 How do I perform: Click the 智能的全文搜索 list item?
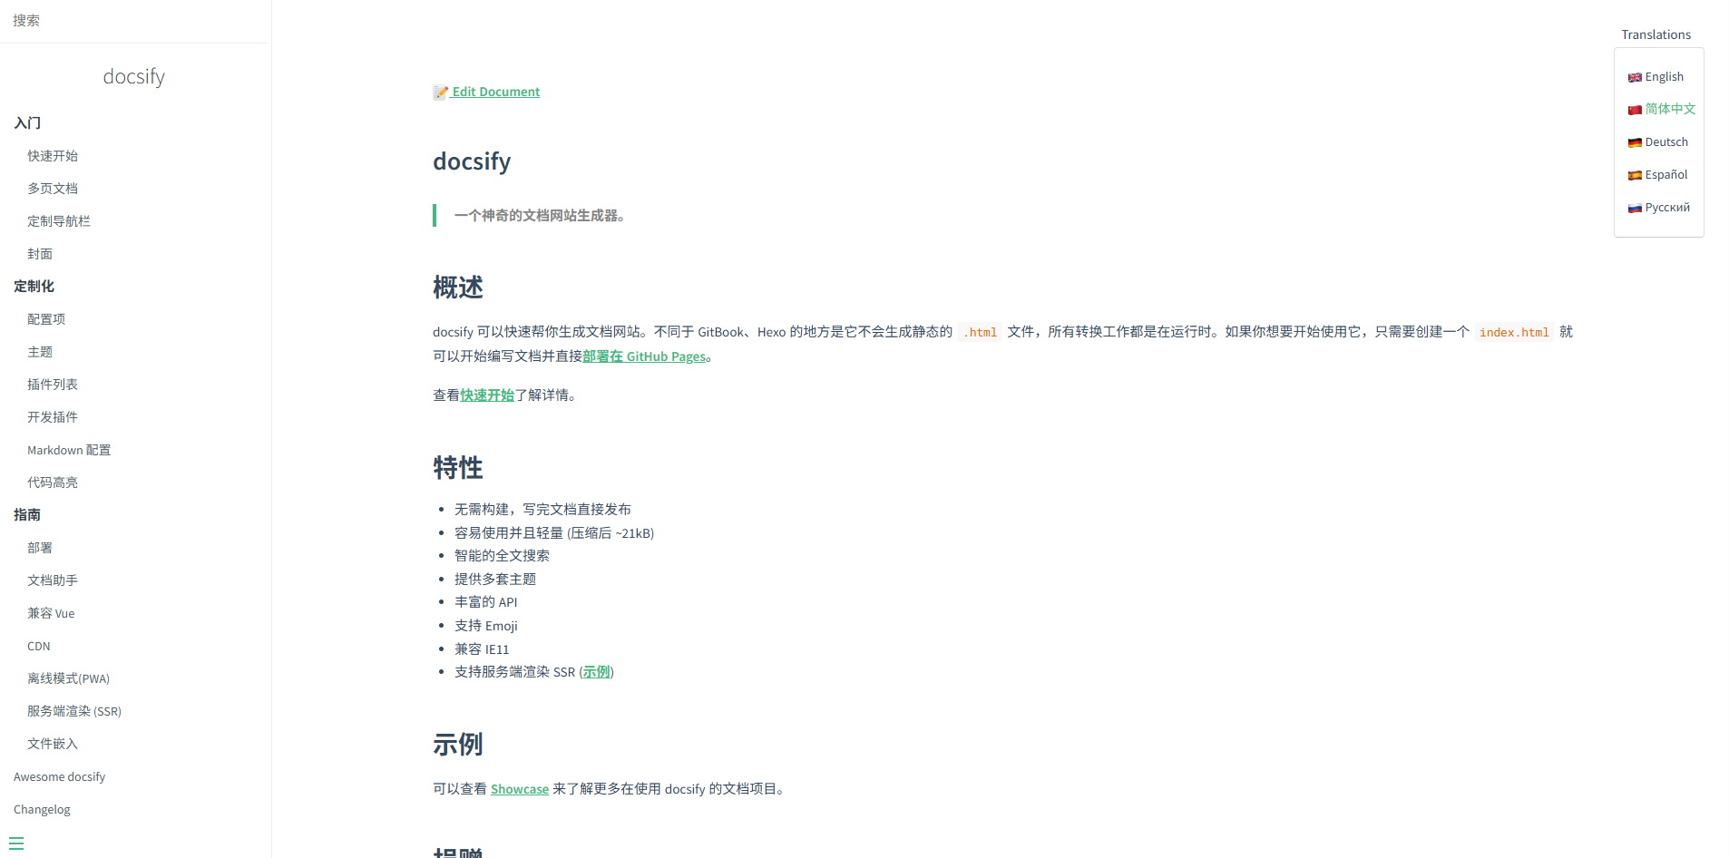click(502, 555)
